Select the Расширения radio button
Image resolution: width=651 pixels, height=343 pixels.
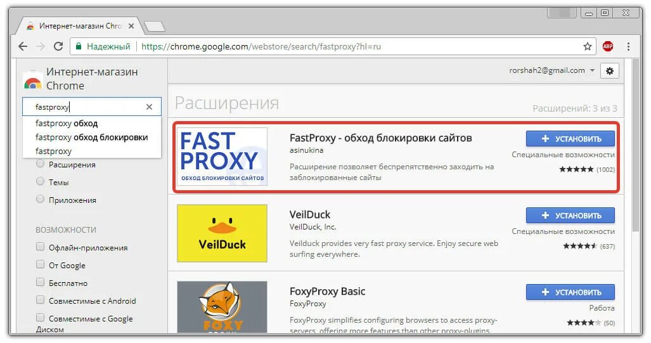pos(40,164)
